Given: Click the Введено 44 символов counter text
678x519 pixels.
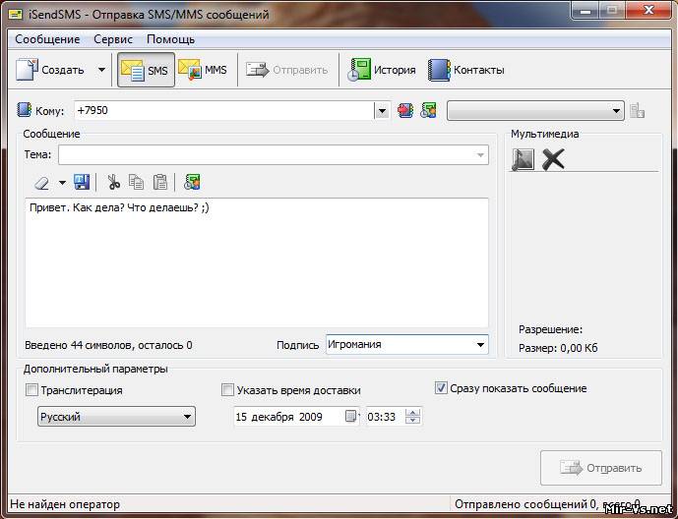Looking at the screenshot, I should 108,345.
